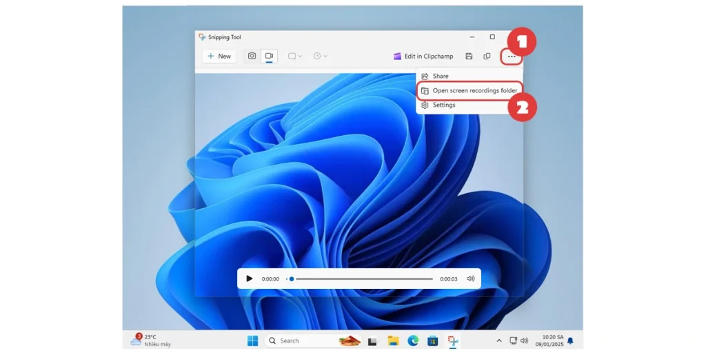Open the notification bell in system tray
This screenshot has width=706, height=353.
click(570, 341)
